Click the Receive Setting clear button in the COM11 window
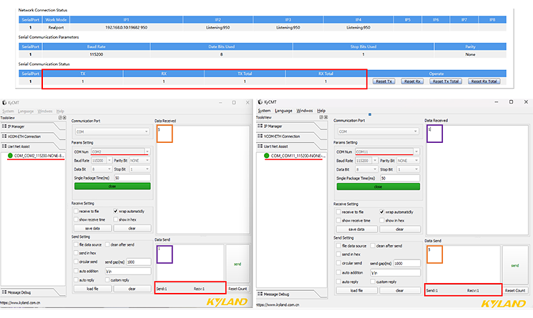 tap(400, 229)
